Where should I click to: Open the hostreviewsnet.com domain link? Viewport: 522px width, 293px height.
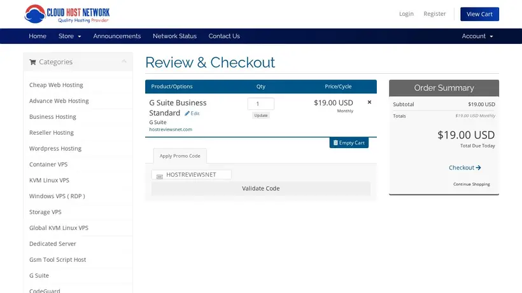171,129
